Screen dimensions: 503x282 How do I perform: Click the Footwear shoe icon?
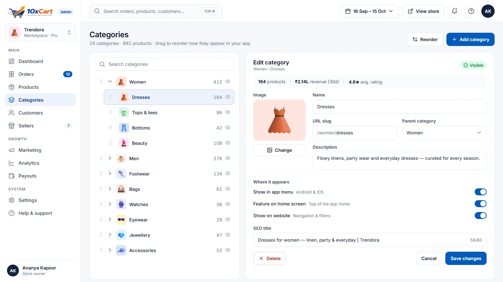121,174
